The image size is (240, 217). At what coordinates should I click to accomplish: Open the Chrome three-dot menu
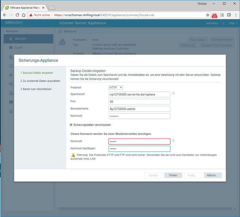236,15
